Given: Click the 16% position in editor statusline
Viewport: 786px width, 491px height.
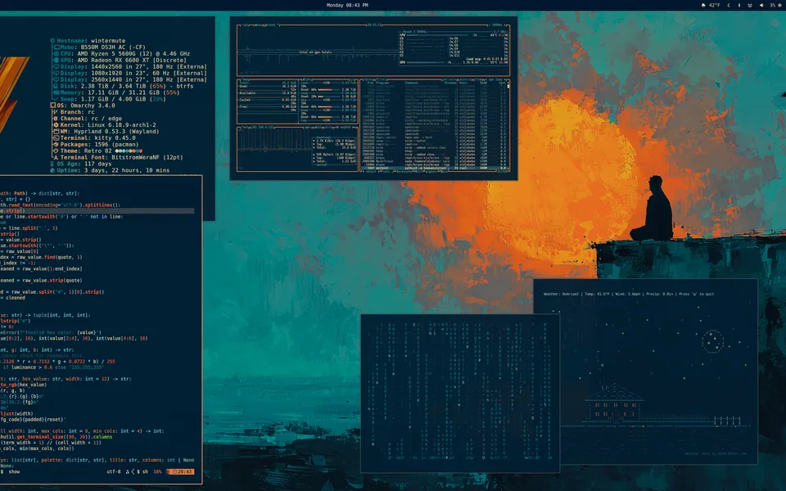Looking at the screenshot, I should tap(157, 471).
